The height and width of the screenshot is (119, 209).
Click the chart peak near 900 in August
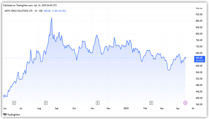tap(52, 18)
